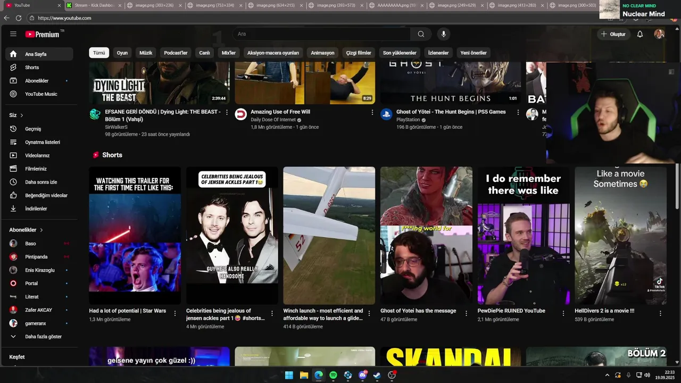The width and height of the screenshot is (681, 383).
Task: Open options for the Ghost of Yōtei video
Action: (x=518, y=112)
